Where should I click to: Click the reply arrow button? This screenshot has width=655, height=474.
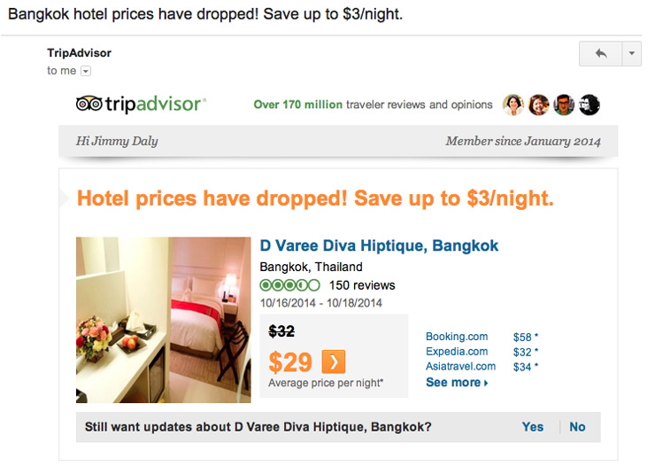click(601, 54)
